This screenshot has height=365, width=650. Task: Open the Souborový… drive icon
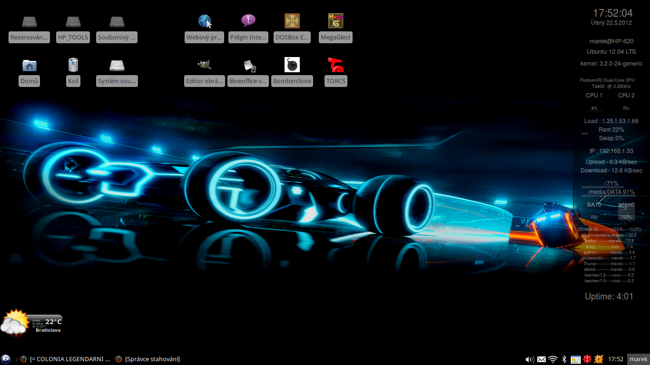coord(117,22)
